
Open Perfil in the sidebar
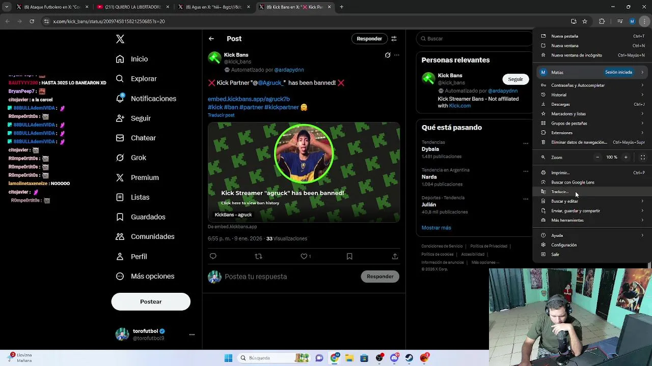131,257
